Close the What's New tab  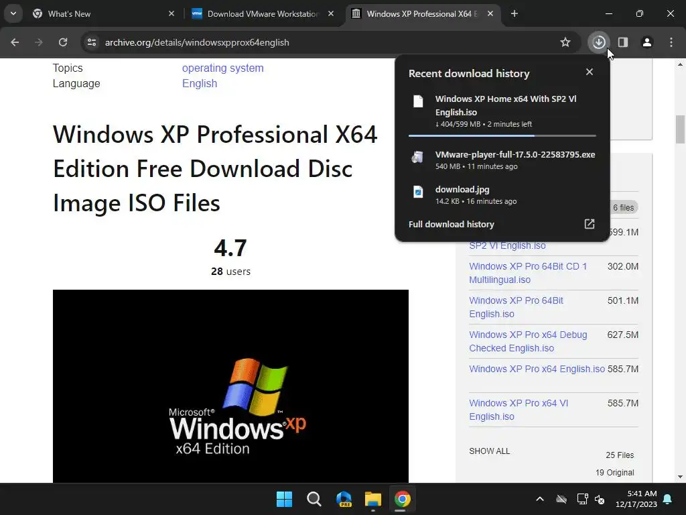pos(171,13)
